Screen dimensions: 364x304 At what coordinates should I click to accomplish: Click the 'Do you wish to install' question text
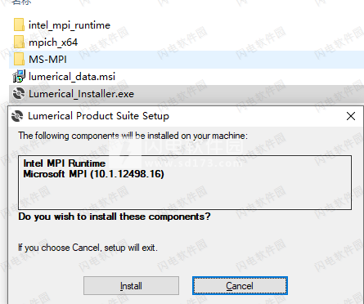(x=115, y=217)
